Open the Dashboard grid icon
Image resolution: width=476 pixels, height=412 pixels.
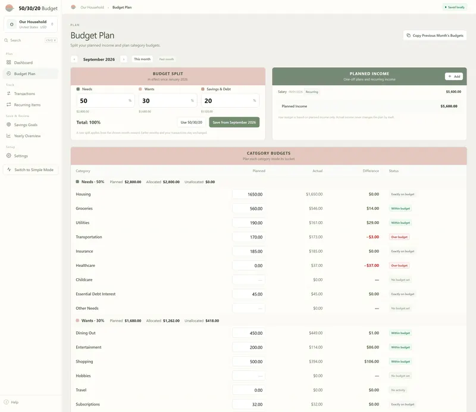coord(8,62)
